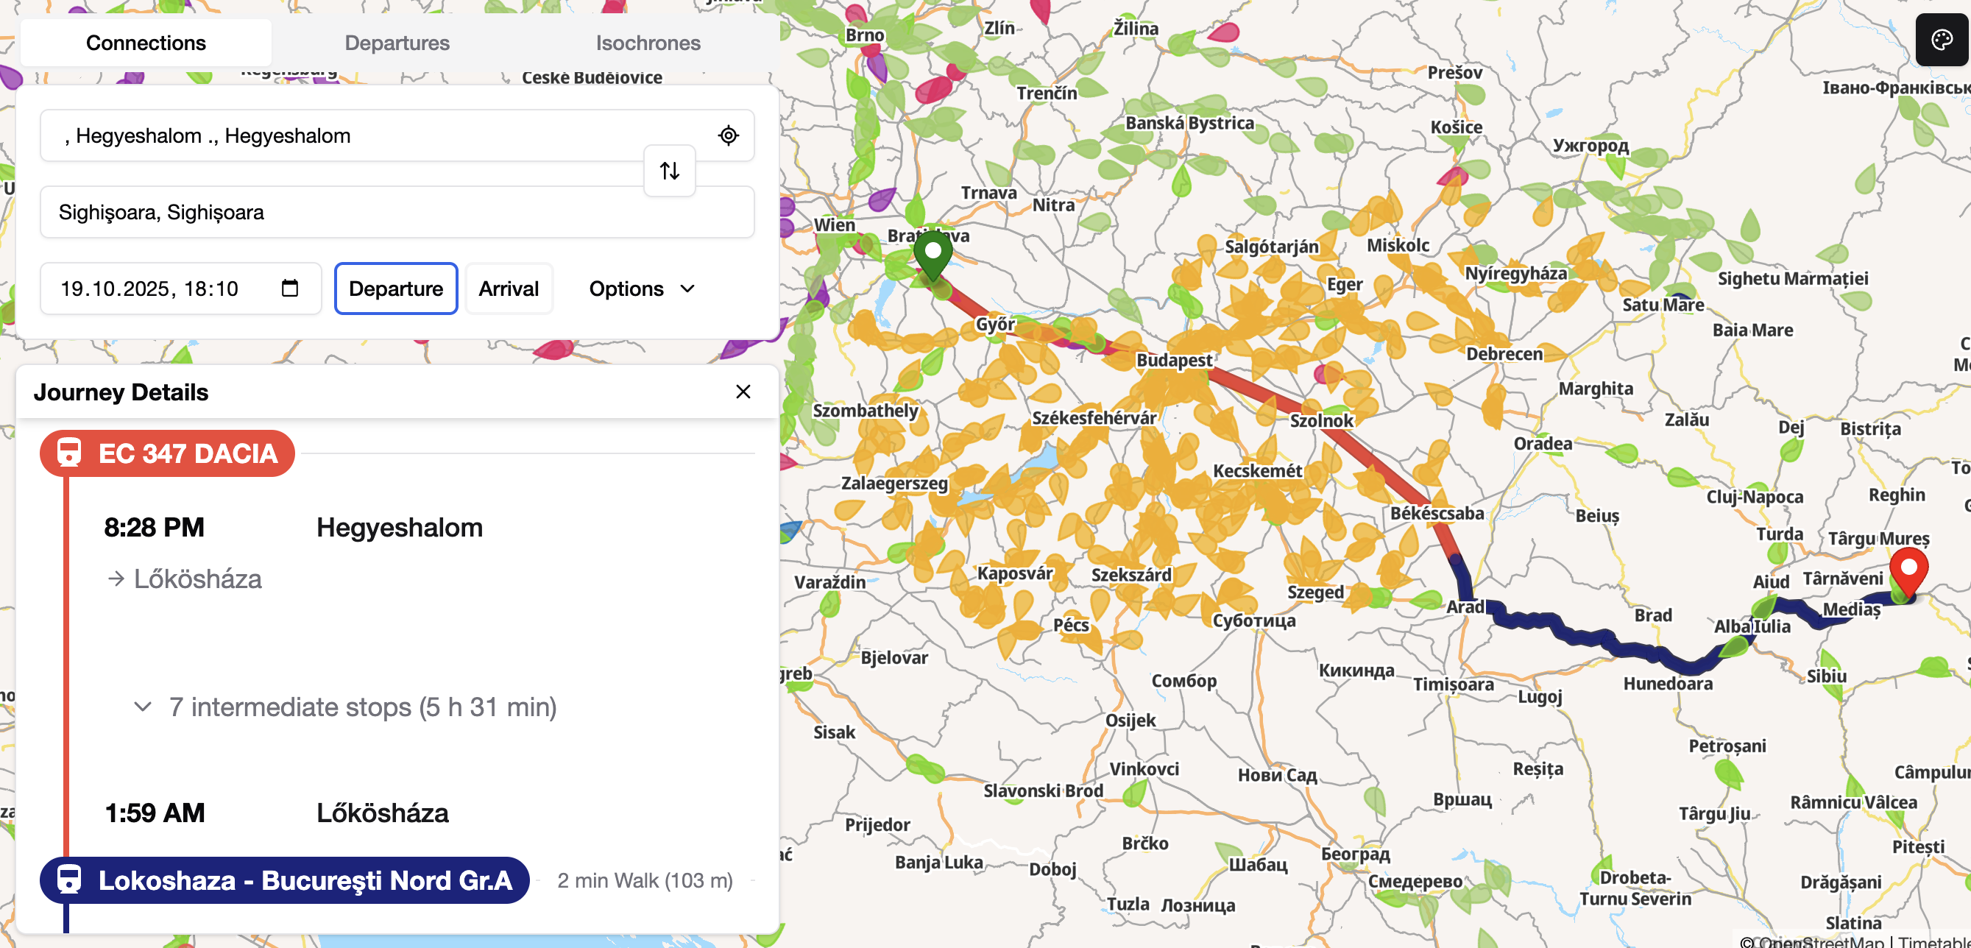Click the Lőkösháza direction link
Viewport: 1971px width, 948px height.
[x=197, y=579]
